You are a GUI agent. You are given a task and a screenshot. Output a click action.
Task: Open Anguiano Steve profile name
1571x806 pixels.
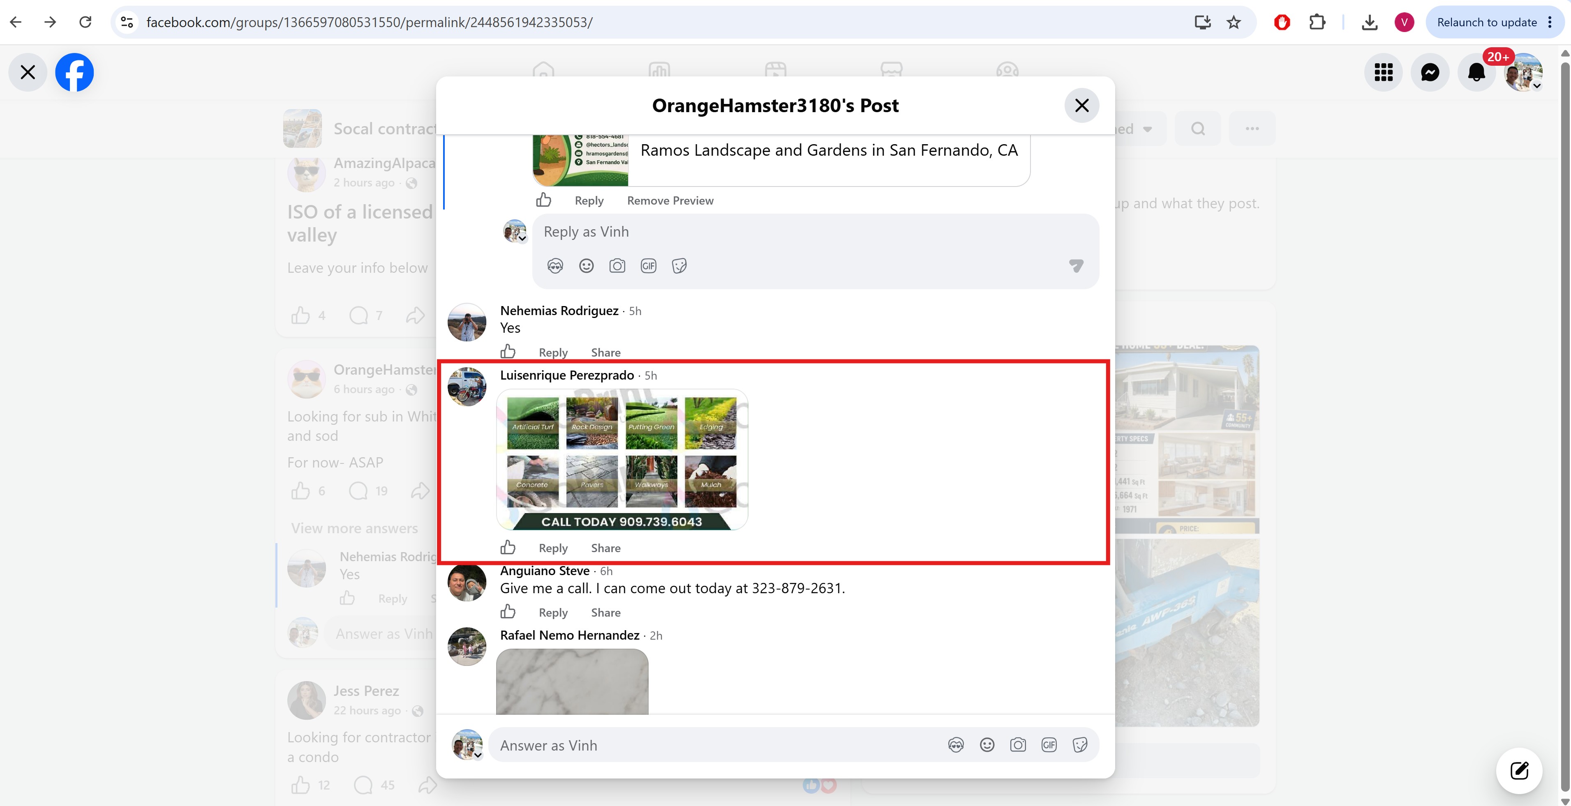545,571
